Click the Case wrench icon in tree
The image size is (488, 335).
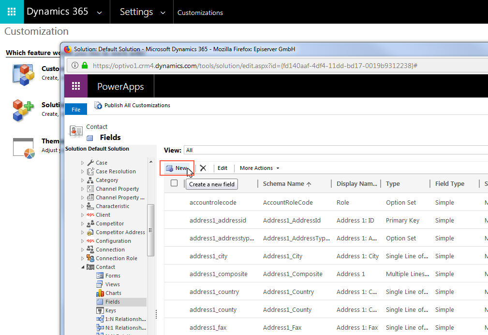coord(90,163)
